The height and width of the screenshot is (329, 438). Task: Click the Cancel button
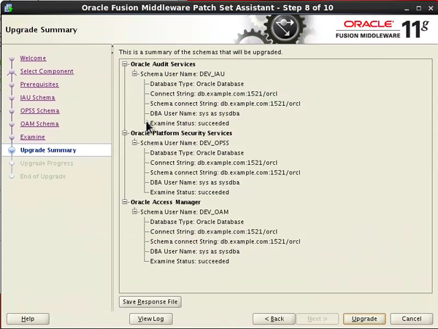(411, 319)
